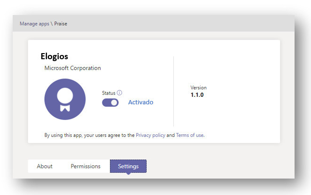Image resolution: width=311 pixels, height=195 pixels.
Task: Click the Version label
Action: (199, 87)
